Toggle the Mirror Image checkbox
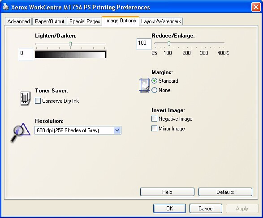 [x=154, y=129]
